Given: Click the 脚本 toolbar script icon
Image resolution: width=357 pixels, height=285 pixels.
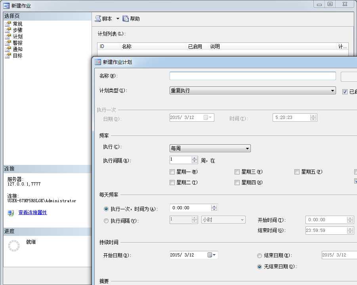Looking at the screenshot, I should 98,19.
